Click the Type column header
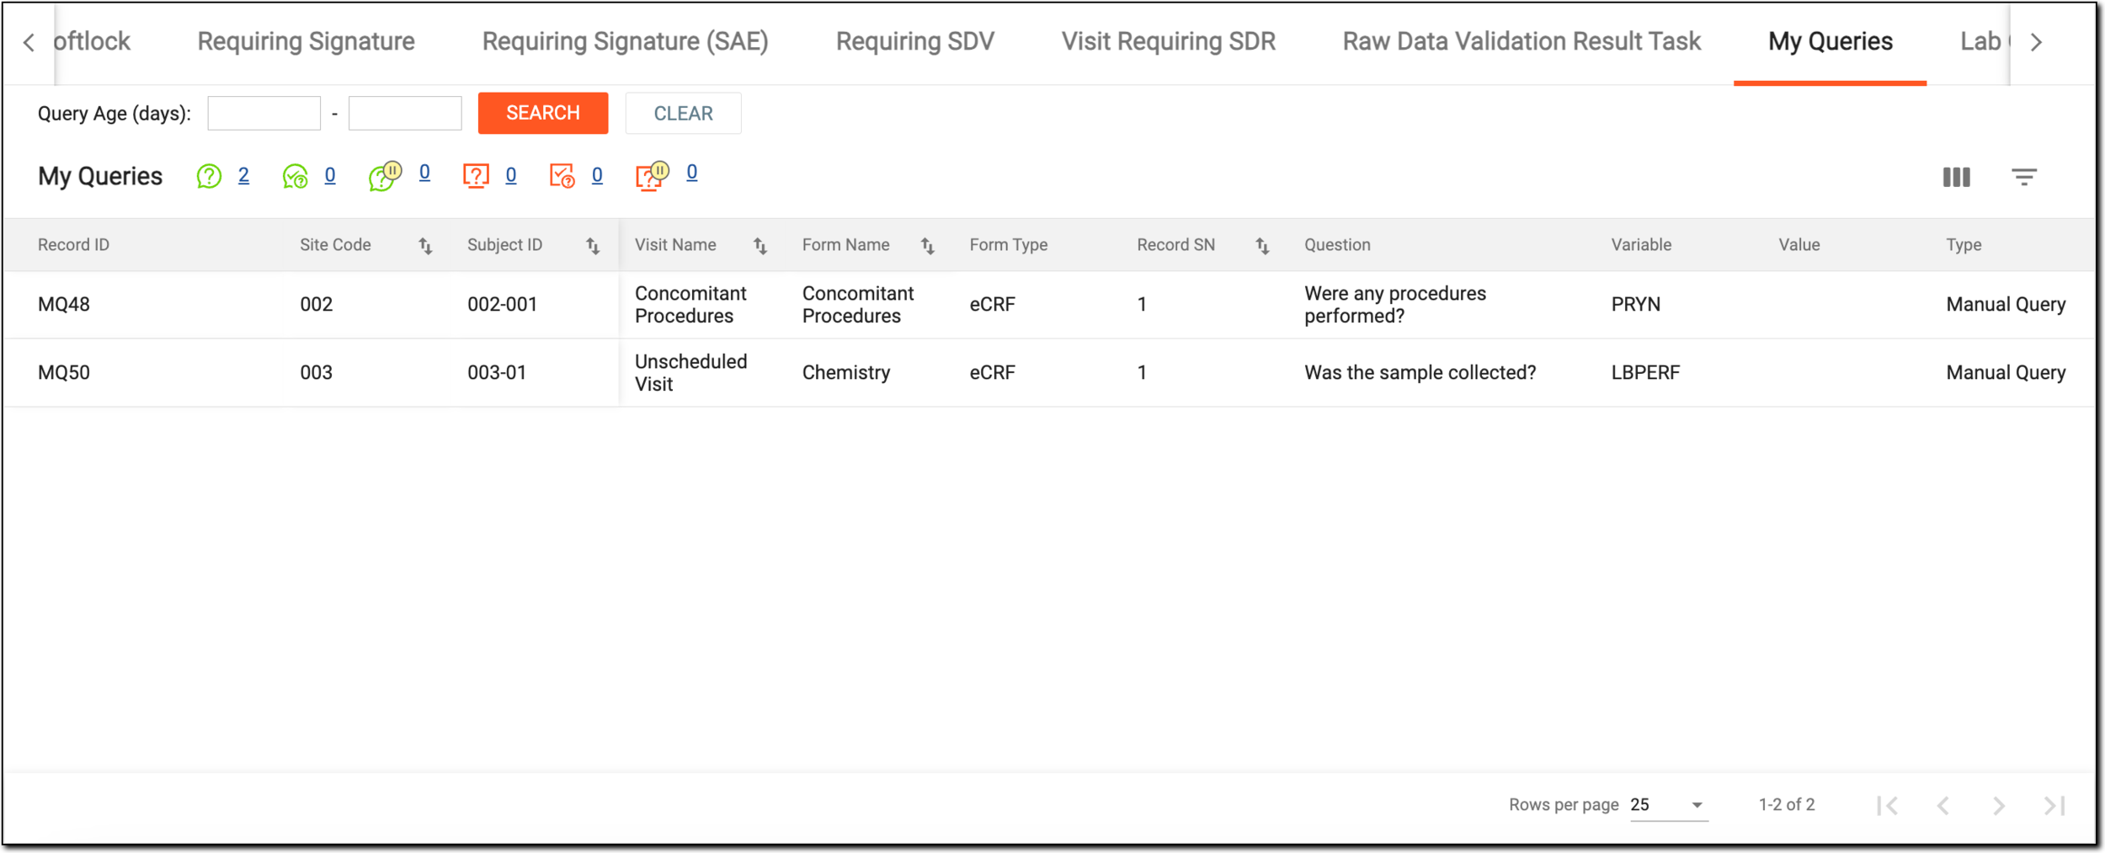This screenshot has width=2105, height=853. [1964, 245]
